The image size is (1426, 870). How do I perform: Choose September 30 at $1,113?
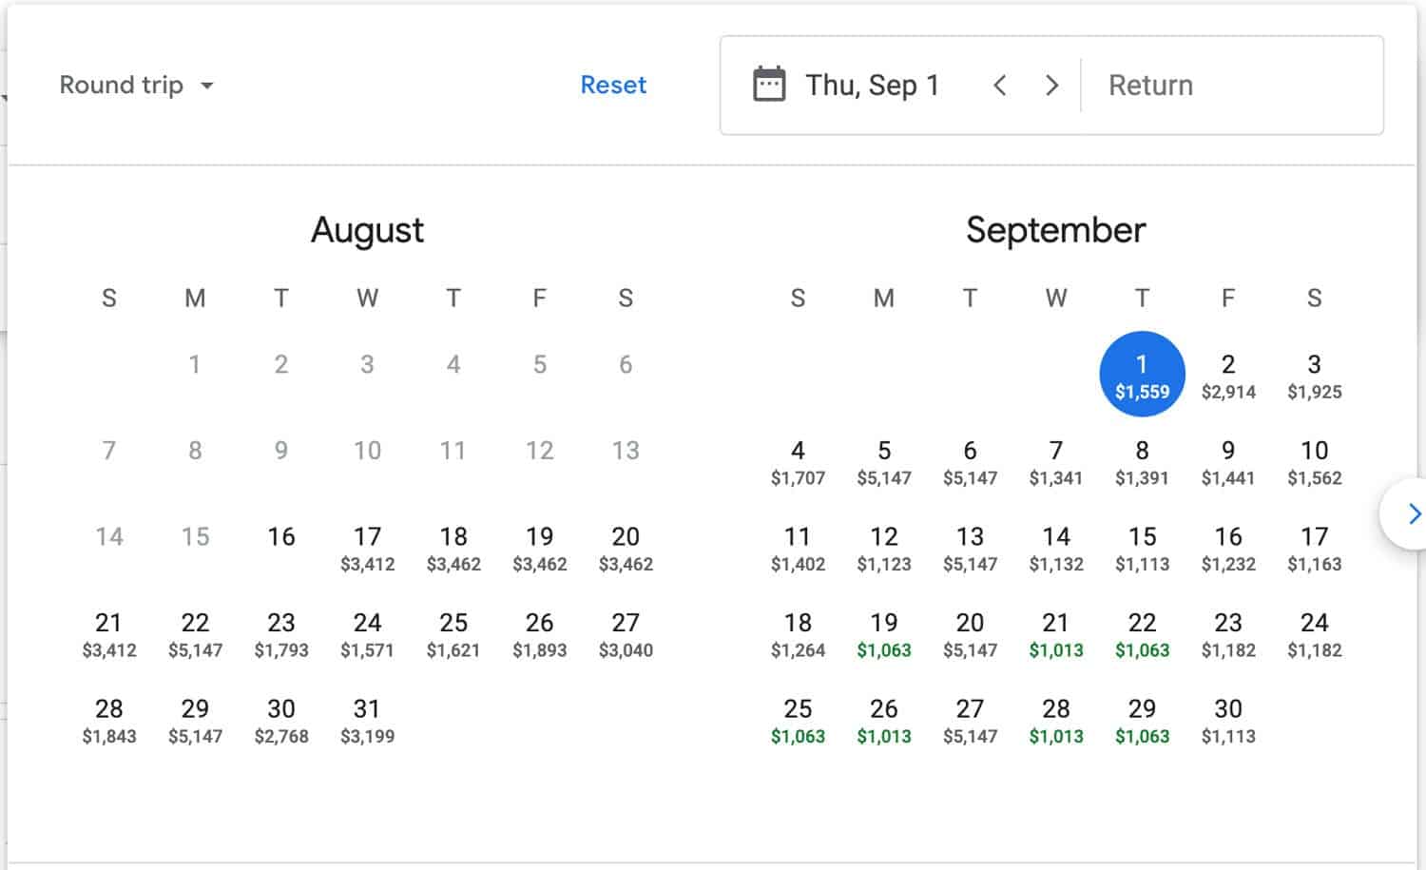tap(1228, 721)
